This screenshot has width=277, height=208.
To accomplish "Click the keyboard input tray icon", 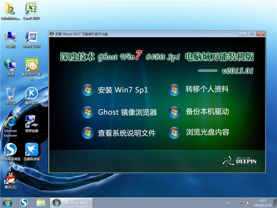I will (x=228, y=203).
